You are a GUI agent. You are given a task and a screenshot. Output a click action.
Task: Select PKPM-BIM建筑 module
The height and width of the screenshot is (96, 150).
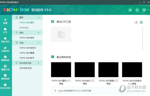pos(27,22)
